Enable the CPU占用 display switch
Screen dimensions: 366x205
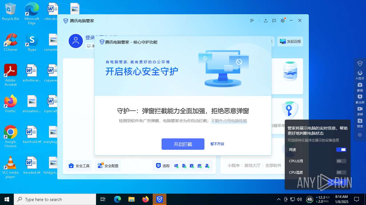pyautogui.click(x=341, y=161)
